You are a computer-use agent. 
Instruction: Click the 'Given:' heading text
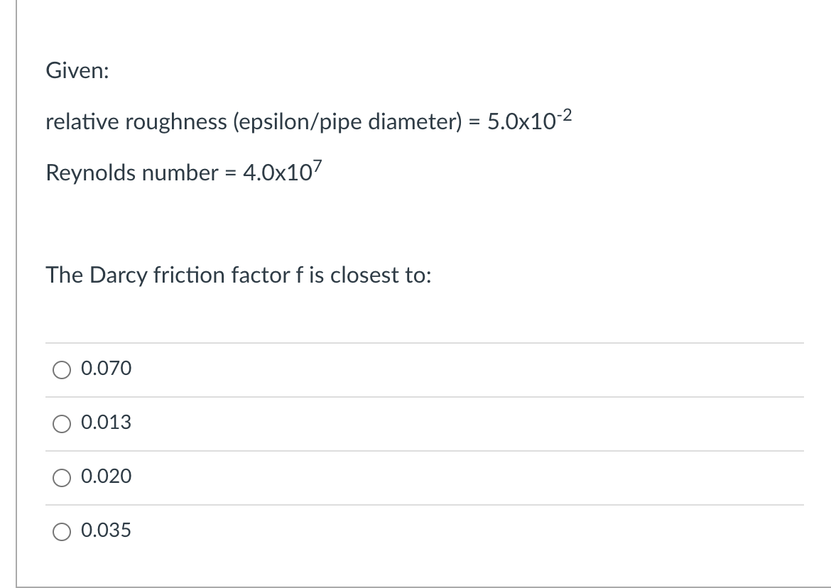click(x=75, y=71)
